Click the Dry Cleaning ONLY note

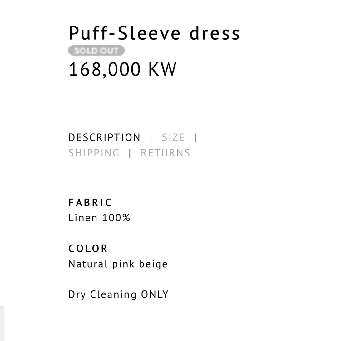(x=119, y=295)
